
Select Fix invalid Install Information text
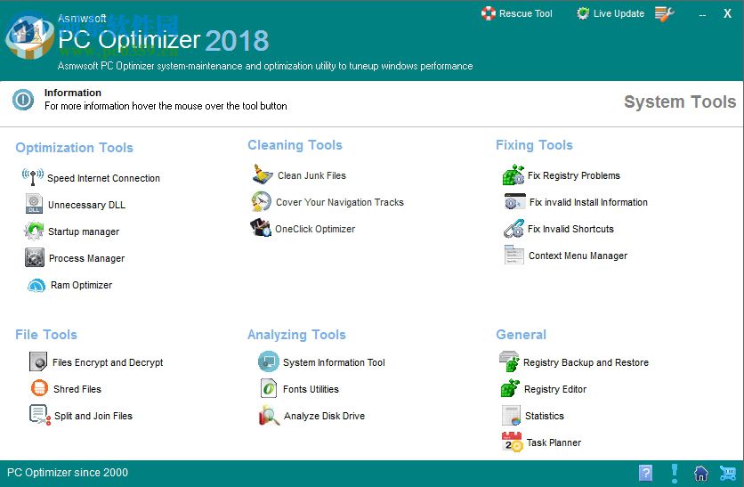point(588,202)
